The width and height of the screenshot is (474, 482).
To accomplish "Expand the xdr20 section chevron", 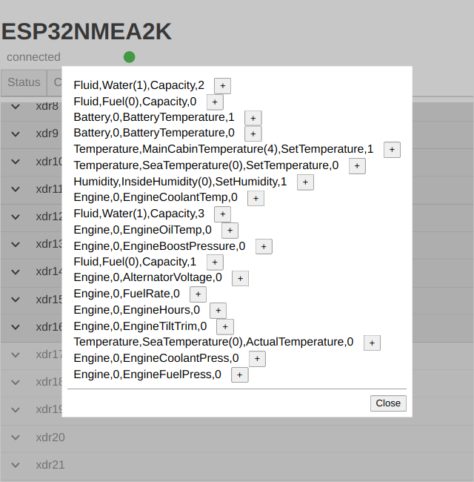I will tap(16, 438).
